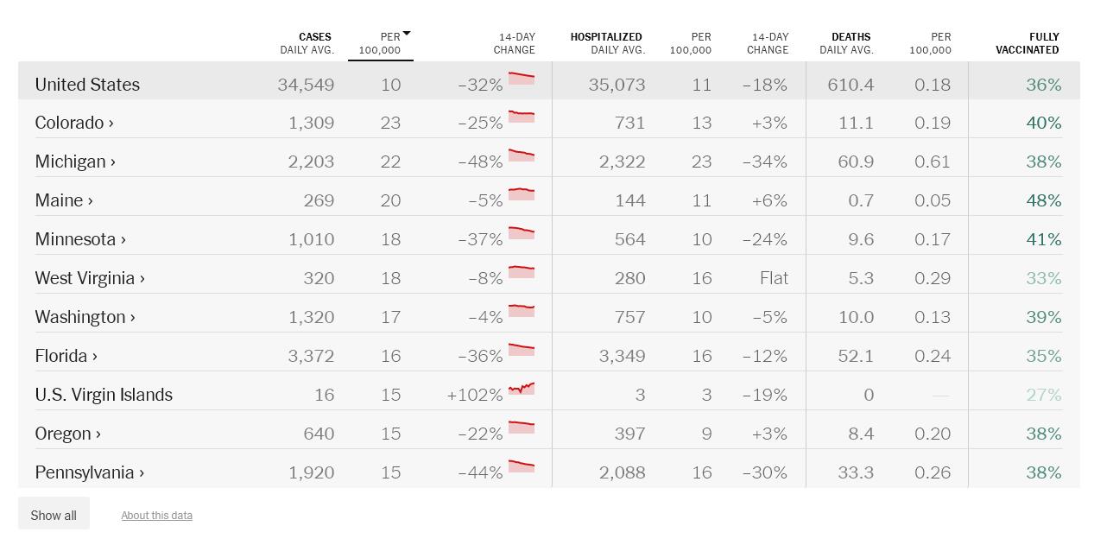Click the Maine cases trend sparkline
The width and height of the screenshot is (1094, 545).
[x=522, y=194]
